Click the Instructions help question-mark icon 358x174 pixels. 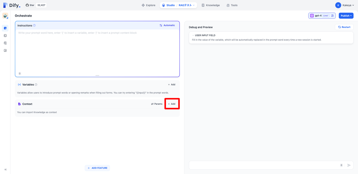(x=34, y=25)
